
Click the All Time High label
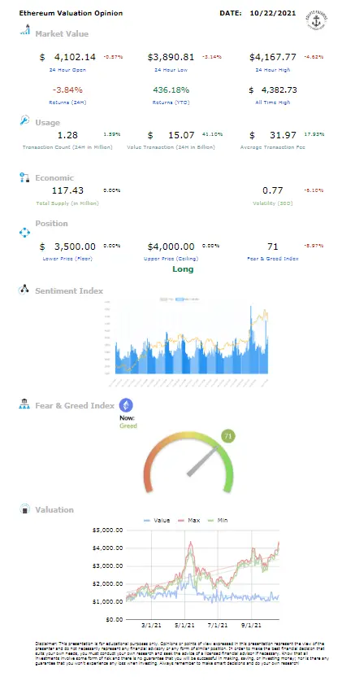[273, 103]
